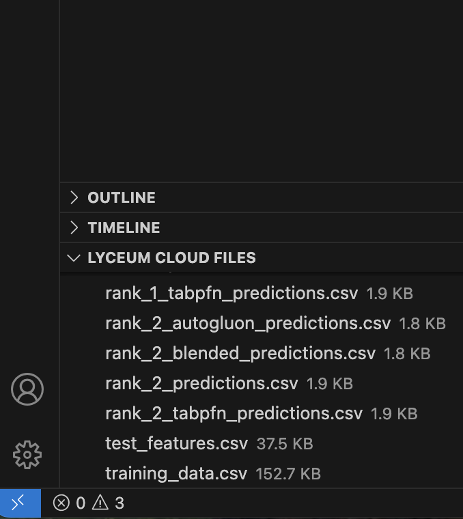This screenshot has height=519, width=463.
Task: Expand the Outline section chevron
Action: tap(74, 197)
